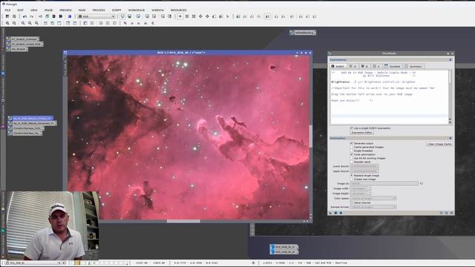Image resolution: width=475 pixels, height=267 pixels.
Task: Click the Image Id input field
Action: [x=384, y=183]
